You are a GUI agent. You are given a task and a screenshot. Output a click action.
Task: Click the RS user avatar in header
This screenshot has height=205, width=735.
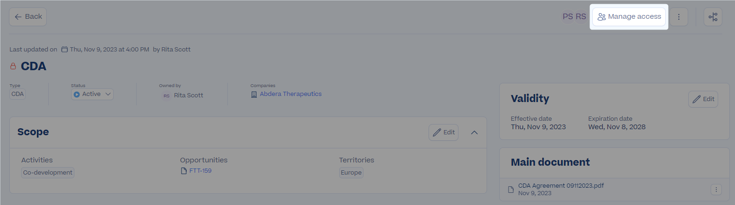point(581,17)
